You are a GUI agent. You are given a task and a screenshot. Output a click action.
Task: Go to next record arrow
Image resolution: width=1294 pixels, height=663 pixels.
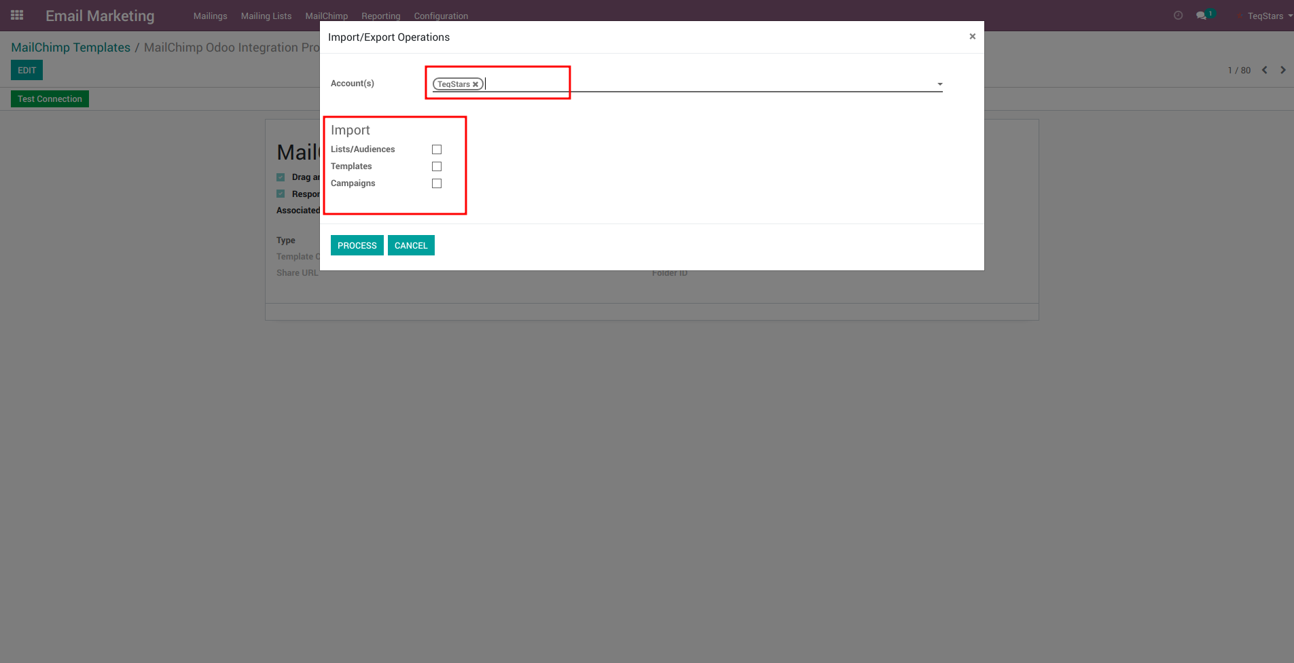pyautogui.click(x=1282, y=70)
